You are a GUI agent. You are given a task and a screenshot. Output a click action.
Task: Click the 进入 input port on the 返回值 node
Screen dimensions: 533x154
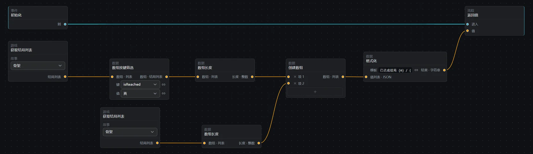[x=468, y=24]
